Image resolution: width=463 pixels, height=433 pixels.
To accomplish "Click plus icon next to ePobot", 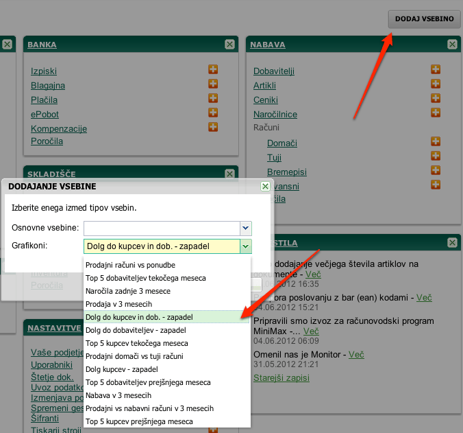I will tap(213, 113).
